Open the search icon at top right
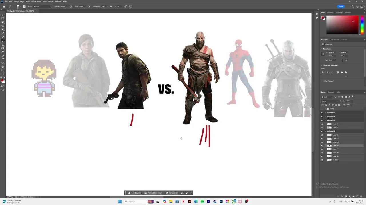The height and width of the screenshot is (205, 366). [353, 7]
